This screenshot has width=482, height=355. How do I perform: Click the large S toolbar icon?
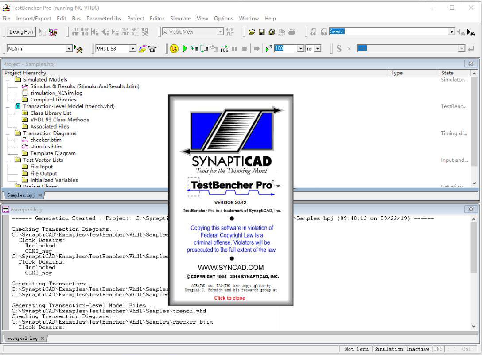(339, 49)
